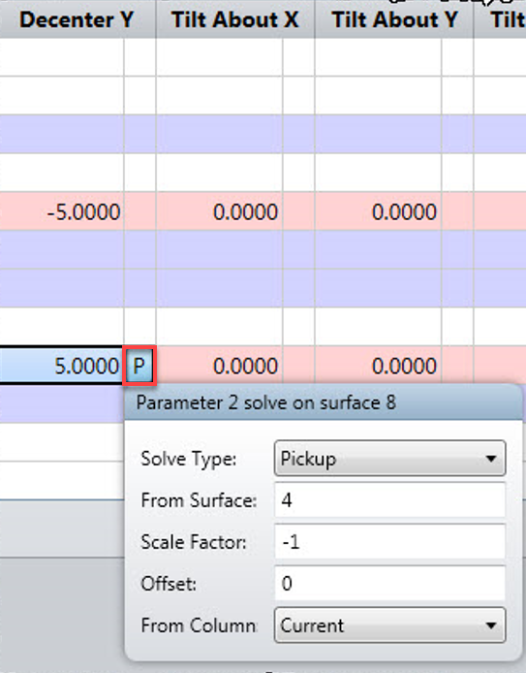The width and height of the screenshot is (526, 673).
Task: Open the Solve Type dropdown showing Pickup
Action: click(x=389, y=459)
